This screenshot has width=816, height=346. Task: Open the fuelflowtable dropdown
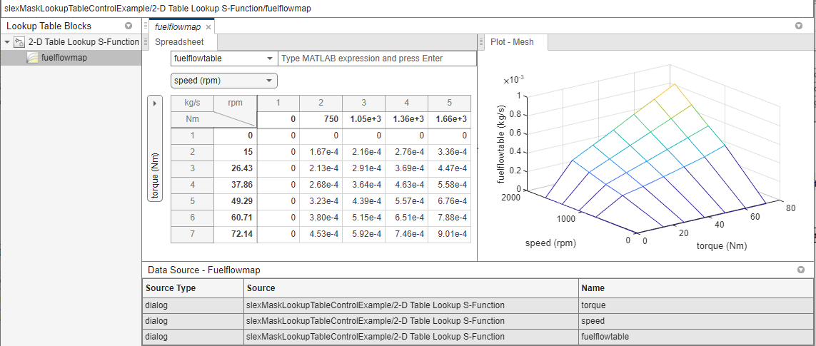click(x=224, y=58)
